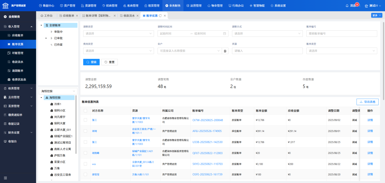
Task: Open the 租赁管理 top menu
Action: pos(152,5)
